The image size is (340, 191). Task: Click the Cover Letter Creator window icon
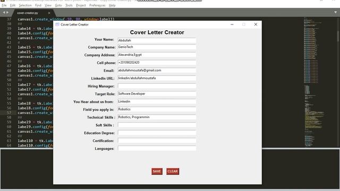tap(57, 24)
